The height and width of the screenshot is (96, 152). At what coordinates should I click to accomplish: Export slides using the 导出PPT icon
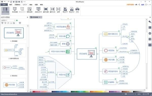[x=65, y=10]
